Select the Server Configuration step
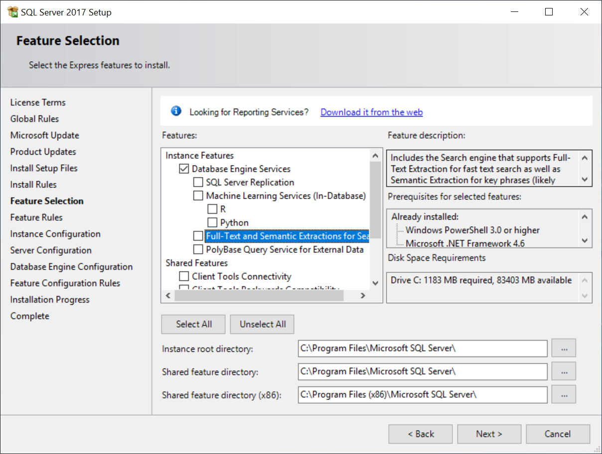Image resolution: width=602 pixels, height=454 pixels. [51, 250]
